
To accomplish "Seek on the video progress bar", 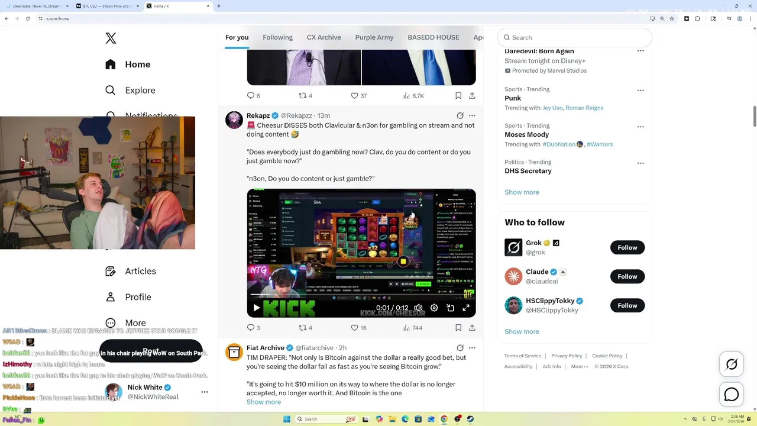I will (x=361, y=295).
